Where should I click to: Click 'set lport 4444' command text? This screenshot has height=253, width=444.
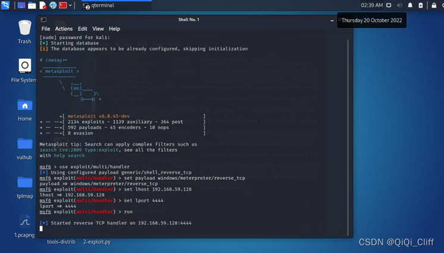[x=143, y=200]
